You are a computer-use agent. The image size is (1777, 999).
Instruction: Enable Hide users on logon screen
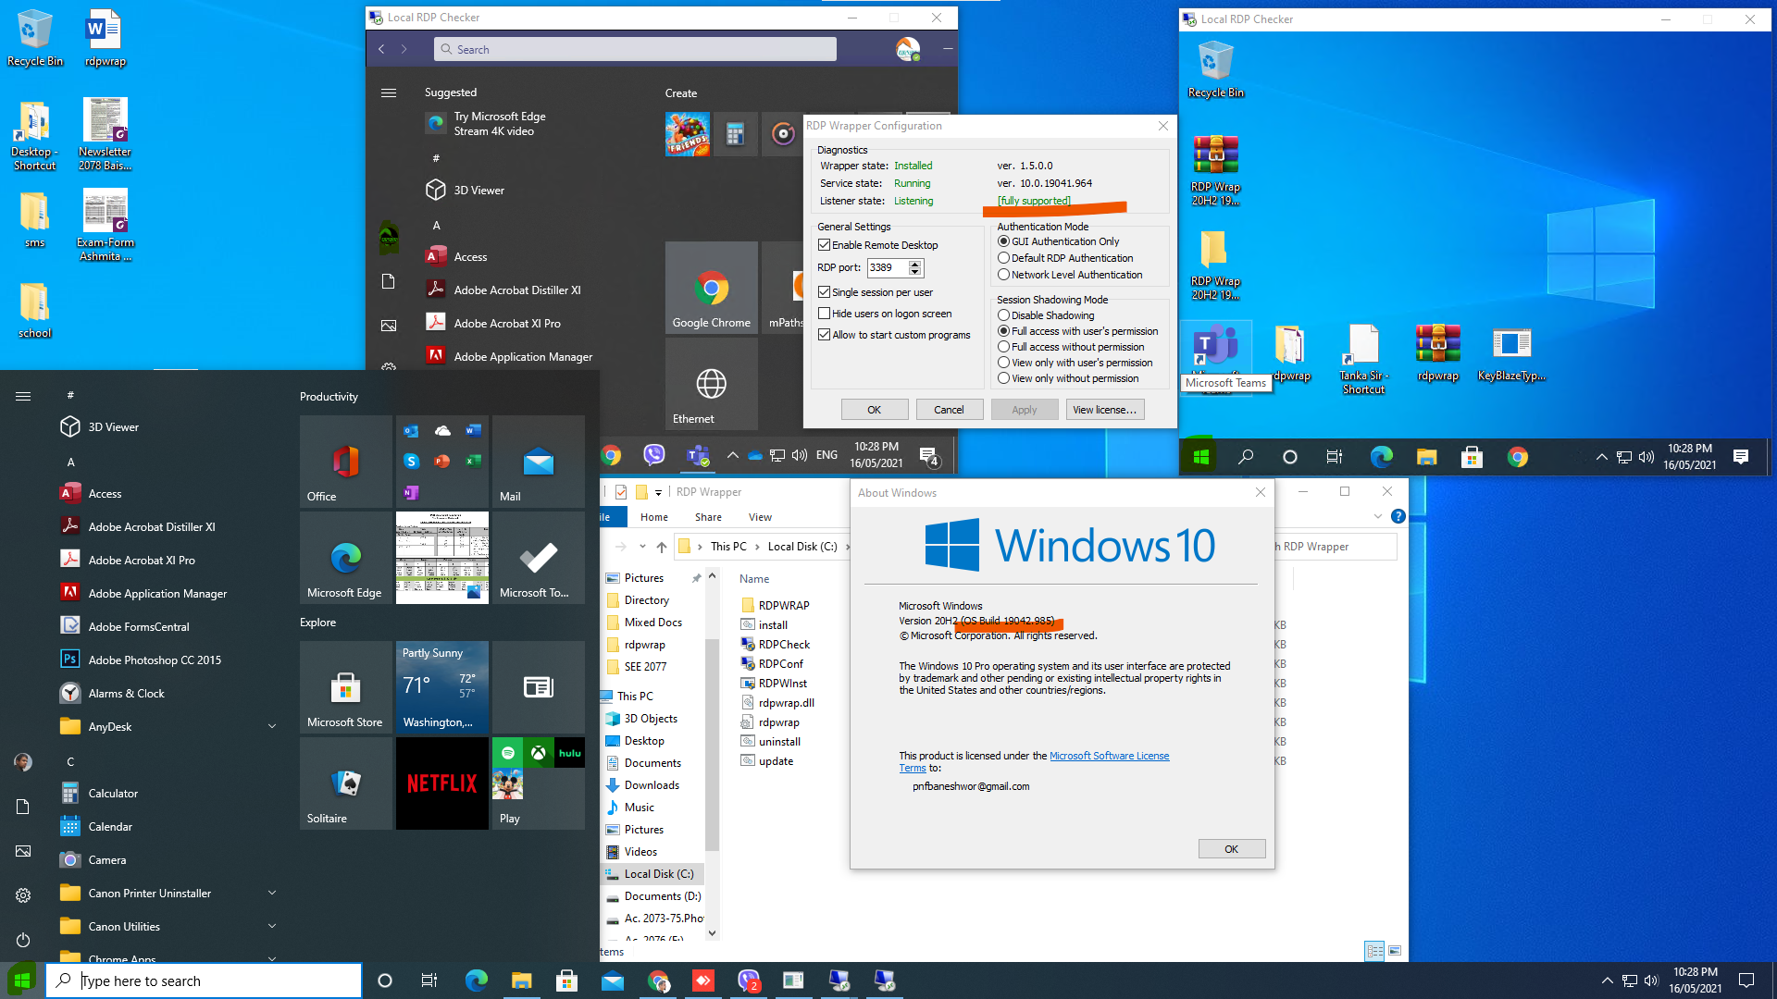[x=824, y=314]
